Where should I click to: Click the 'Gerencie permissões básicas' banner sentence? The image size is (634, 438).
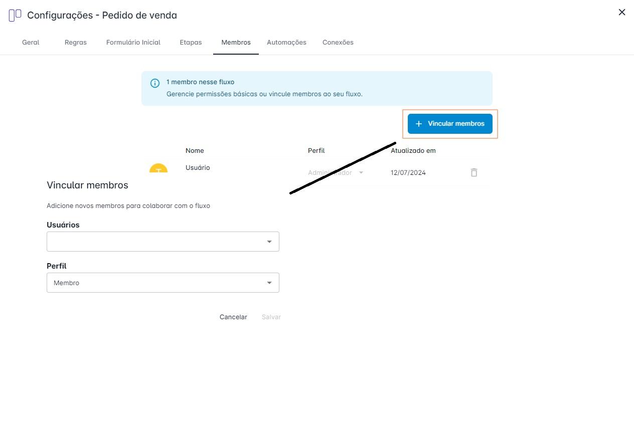[x=264, y=94]
